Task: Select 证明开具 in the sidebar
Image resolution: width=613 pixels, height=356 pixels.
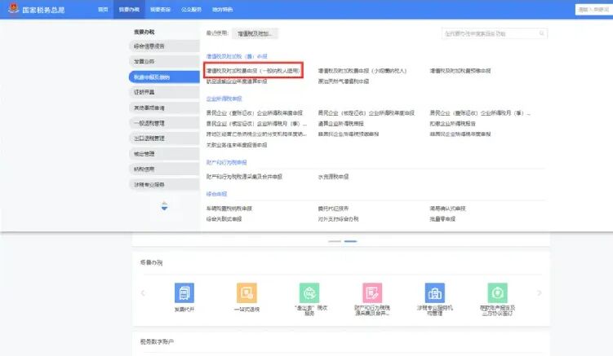Action: pos(164,92)
